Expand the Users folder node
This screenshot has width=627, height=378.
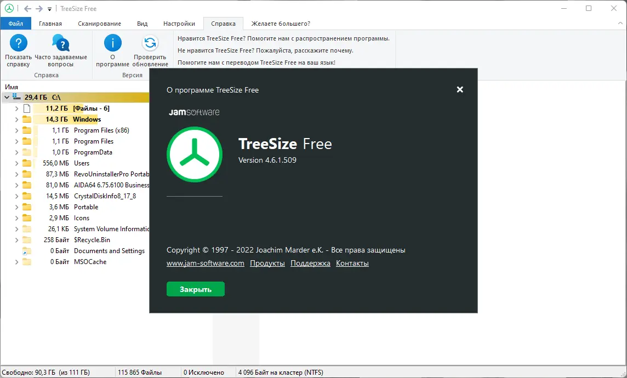(x=16, y=163)
